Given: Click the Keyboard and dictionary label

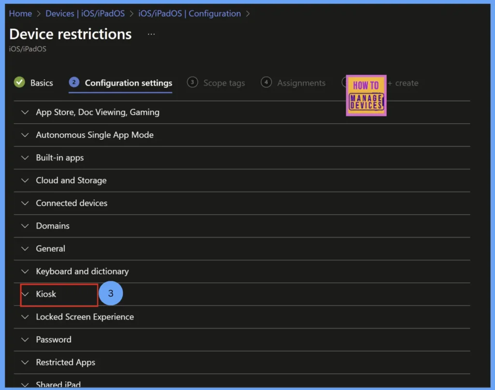Looking at the screenshot, I should 82,272.
